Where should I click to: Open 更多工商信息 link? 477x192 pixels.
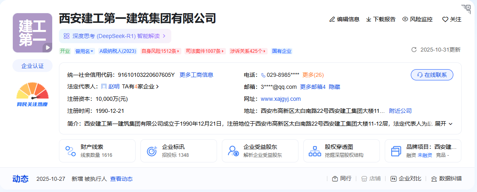(196, 75)
